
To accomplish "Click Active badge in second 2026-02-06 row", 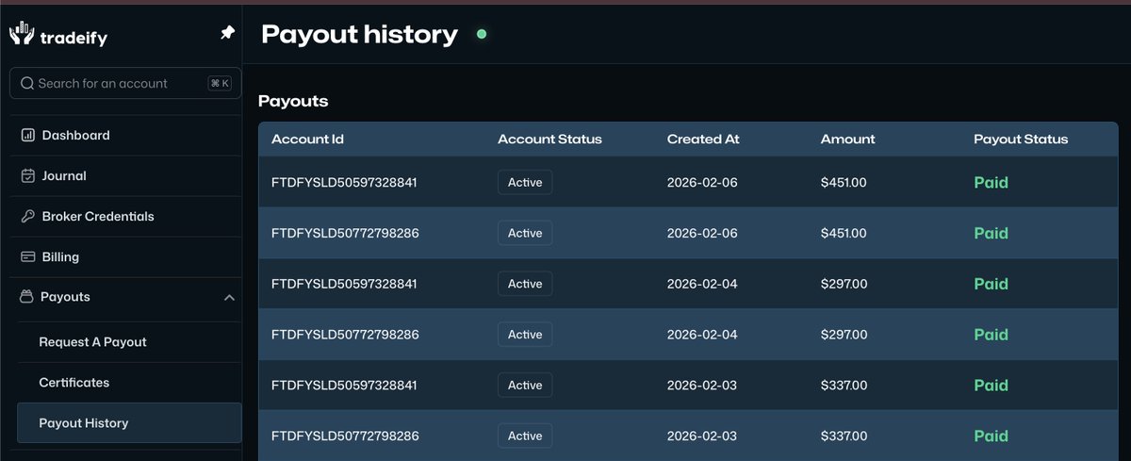I will pyautogui.click(x=525, y=233).
